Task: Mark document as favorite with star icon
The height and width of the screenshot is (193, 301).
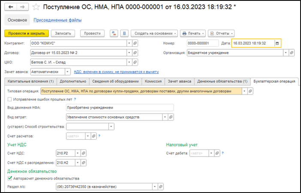Action: click(x=36, y=7)
